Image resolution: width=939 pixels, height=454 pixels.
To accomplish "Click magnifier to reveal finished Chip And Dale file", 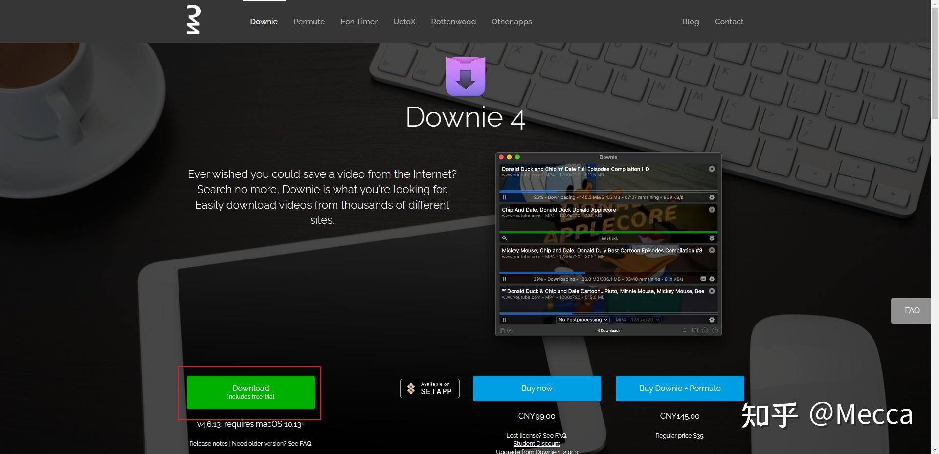I will [504, 238].
